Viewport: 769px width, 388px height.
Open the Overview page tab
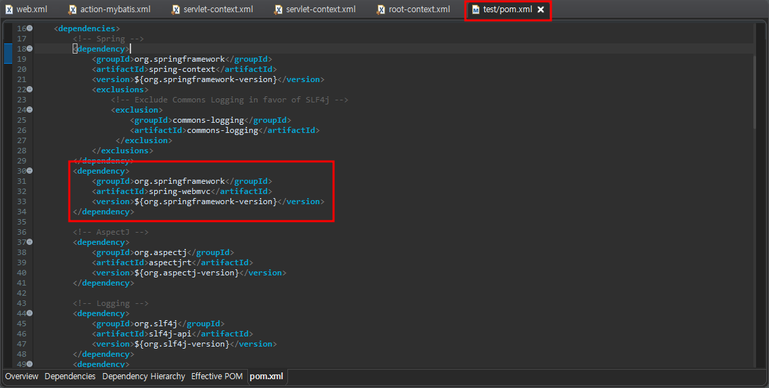pos(22,376)
